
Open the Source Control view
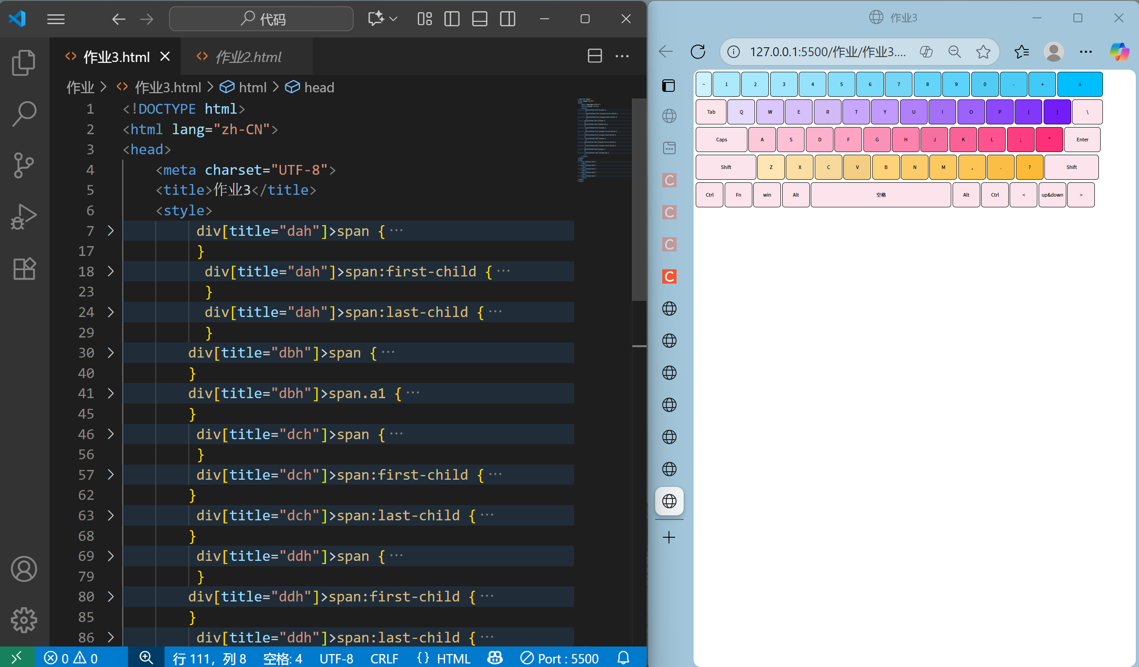tap(24, 165)
